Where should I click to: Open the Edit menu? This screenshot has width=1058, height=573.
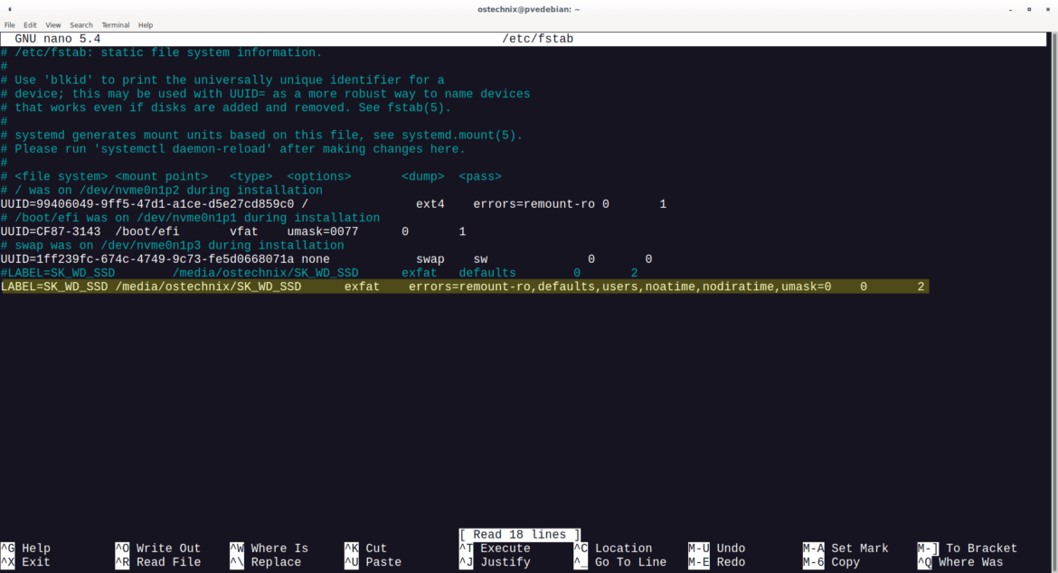tap(31, 24)
